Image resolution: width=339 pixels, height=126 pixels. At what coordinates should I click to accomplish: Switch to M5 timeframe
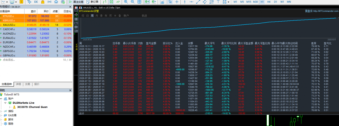(242, 2)
